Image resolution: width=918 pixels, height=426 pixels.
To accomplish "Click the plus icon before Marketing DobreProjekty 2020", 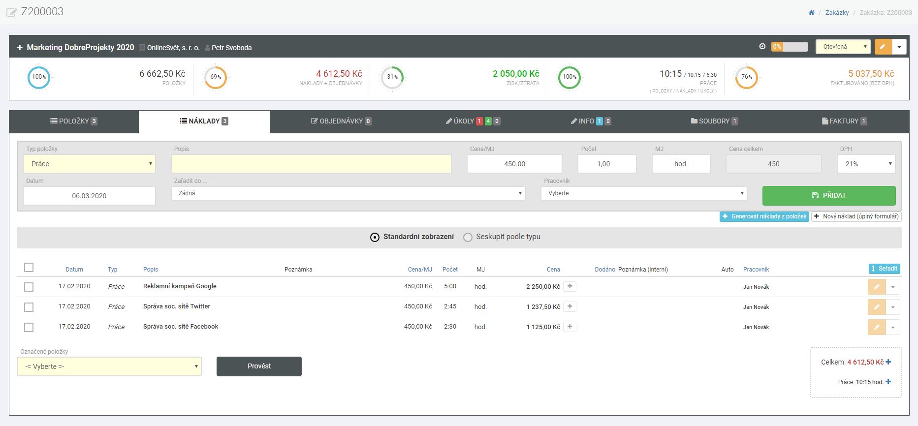I will pos(20,48).
